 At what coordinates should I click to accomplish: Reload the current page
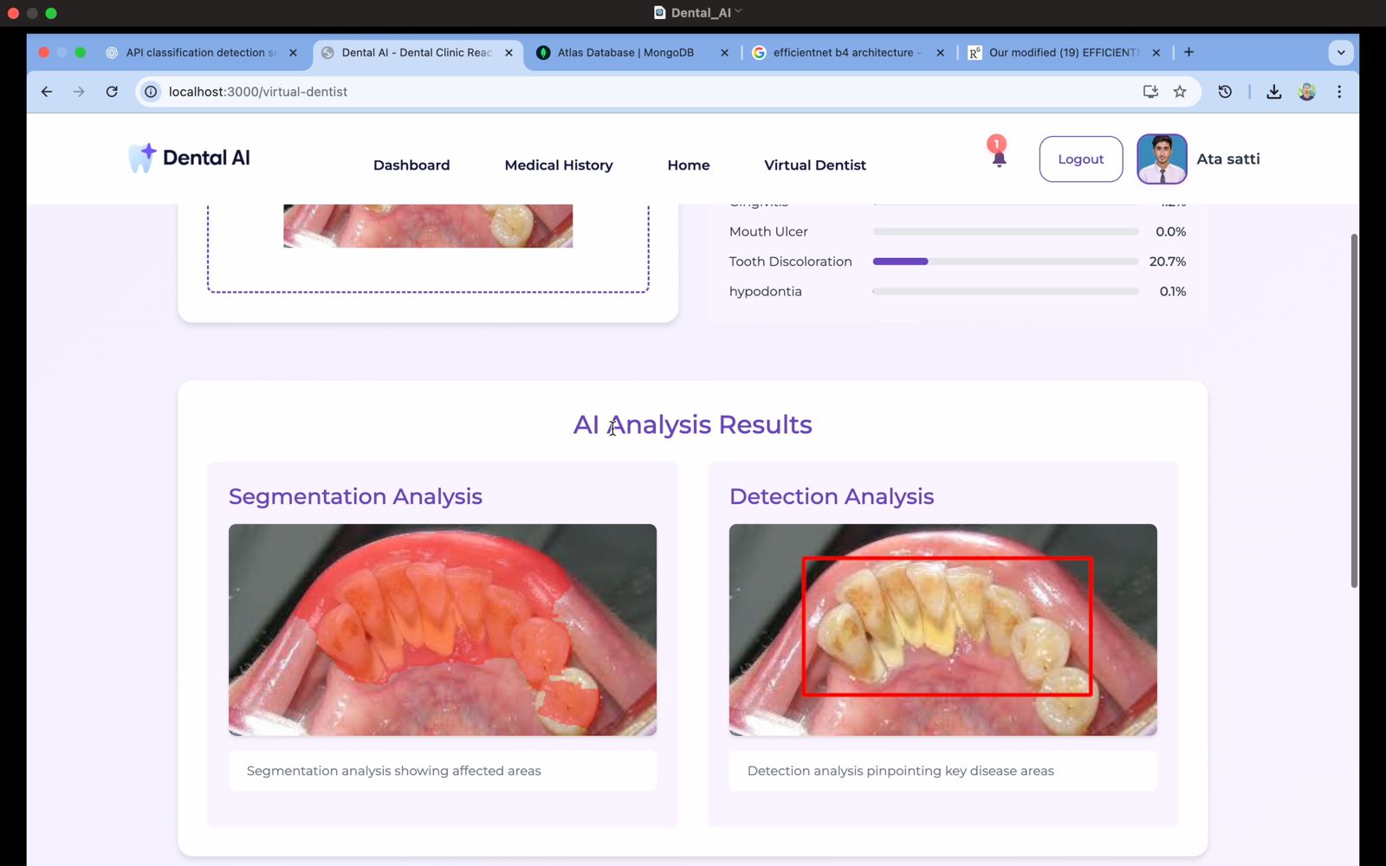click(x=112, y=91)
